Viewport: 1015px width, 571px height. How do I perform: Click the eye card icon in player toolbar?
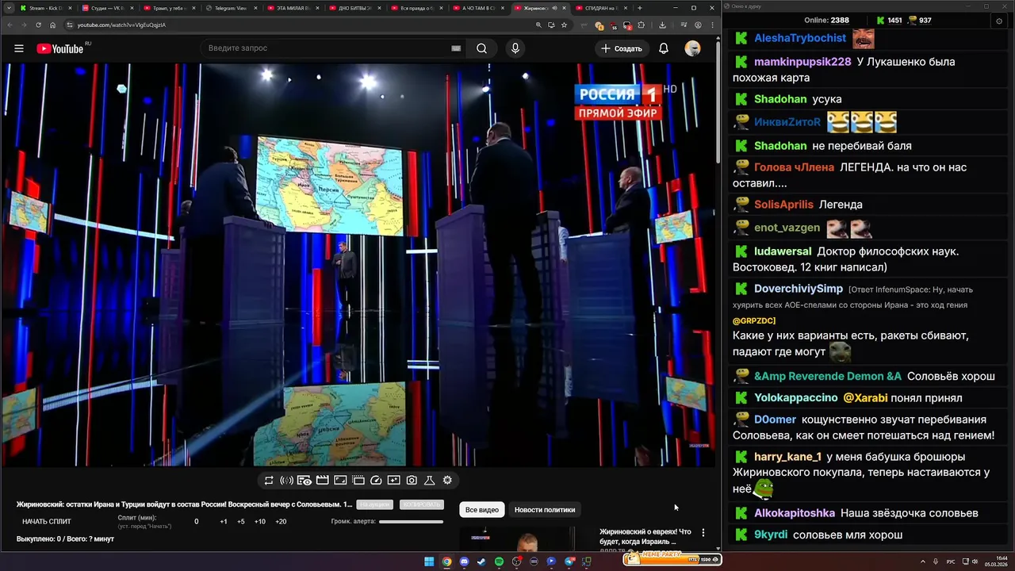(304, 481)
